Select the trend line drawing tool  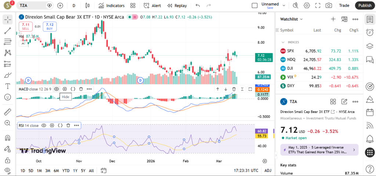tap(8, 31)
